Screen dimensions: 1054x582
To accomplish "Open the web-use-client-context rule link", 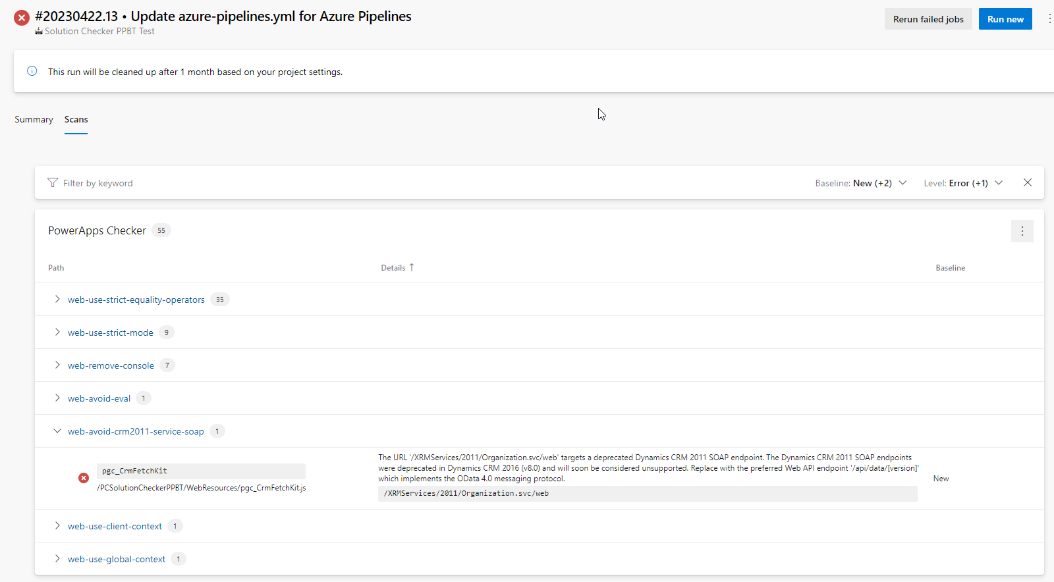I will 115,526.
